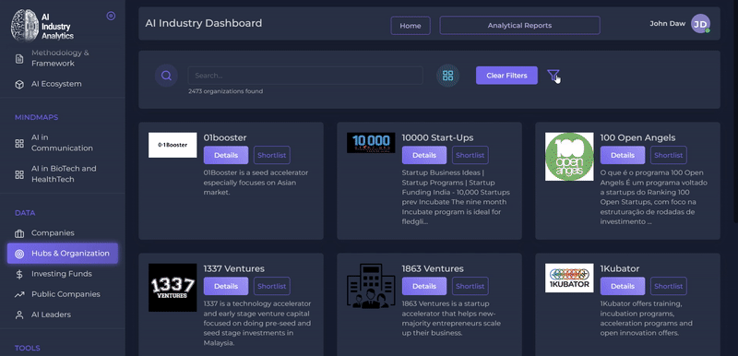Shortlist 01booster

tap(272, 155)
